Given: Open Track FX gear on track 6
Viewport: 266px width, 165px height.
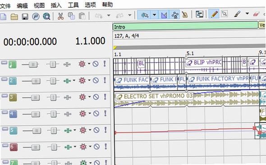Looking at the screenshot, I should tap(83, 147).
